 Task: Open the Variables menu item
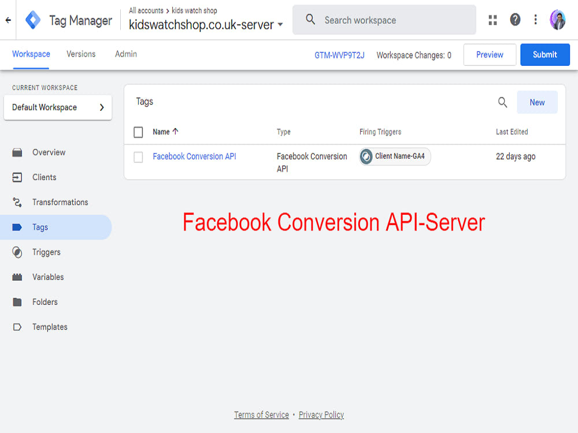point(48,277)
